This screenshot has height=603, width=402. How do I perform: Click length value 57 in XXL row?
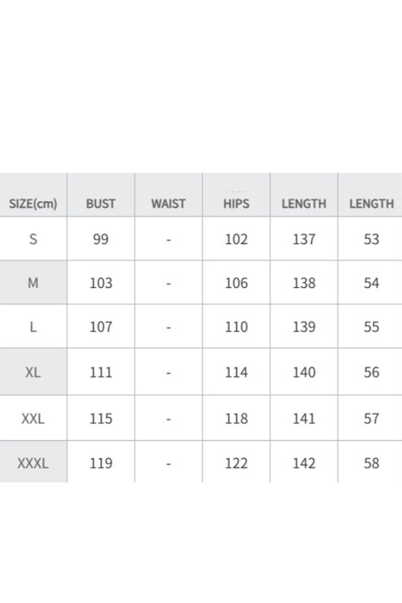click(x=371, y=419)
